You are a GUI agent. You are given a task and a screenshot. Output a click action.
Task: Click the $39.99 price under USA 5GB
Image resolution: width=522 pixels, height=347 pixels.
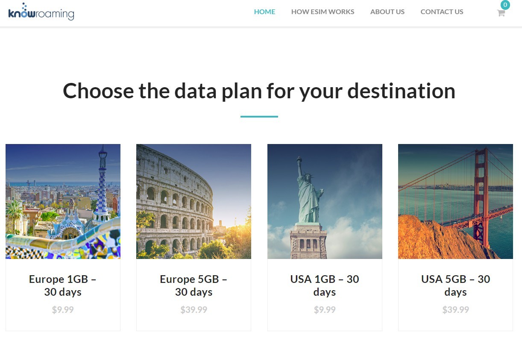click(455, 310)
